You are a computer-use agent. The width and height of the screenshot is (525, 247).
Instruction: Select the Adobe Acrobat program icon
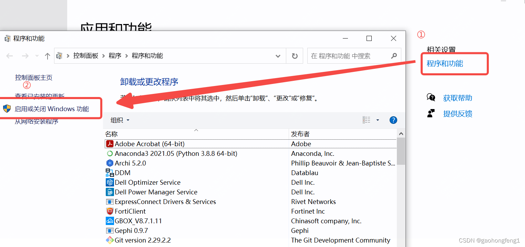[x=110, y=143]
